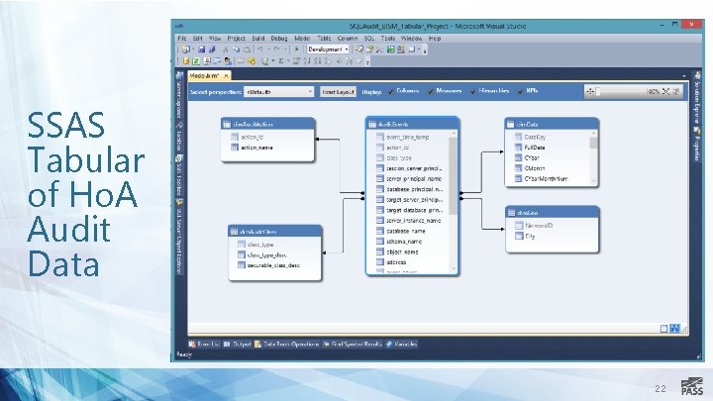
Task: Open the Column menu
Action: pyautogui.click(x=347, y=39)
